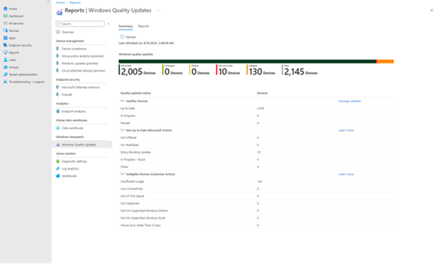Open the Users icon in sidebar
This screenshot has width=440, height=264.
pyautogui.click(x=6, y=60)
